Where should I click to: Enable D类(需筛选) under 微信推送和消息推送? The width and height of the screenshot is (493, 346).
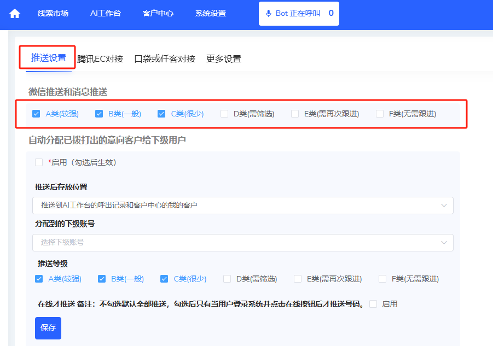point(224,114)
